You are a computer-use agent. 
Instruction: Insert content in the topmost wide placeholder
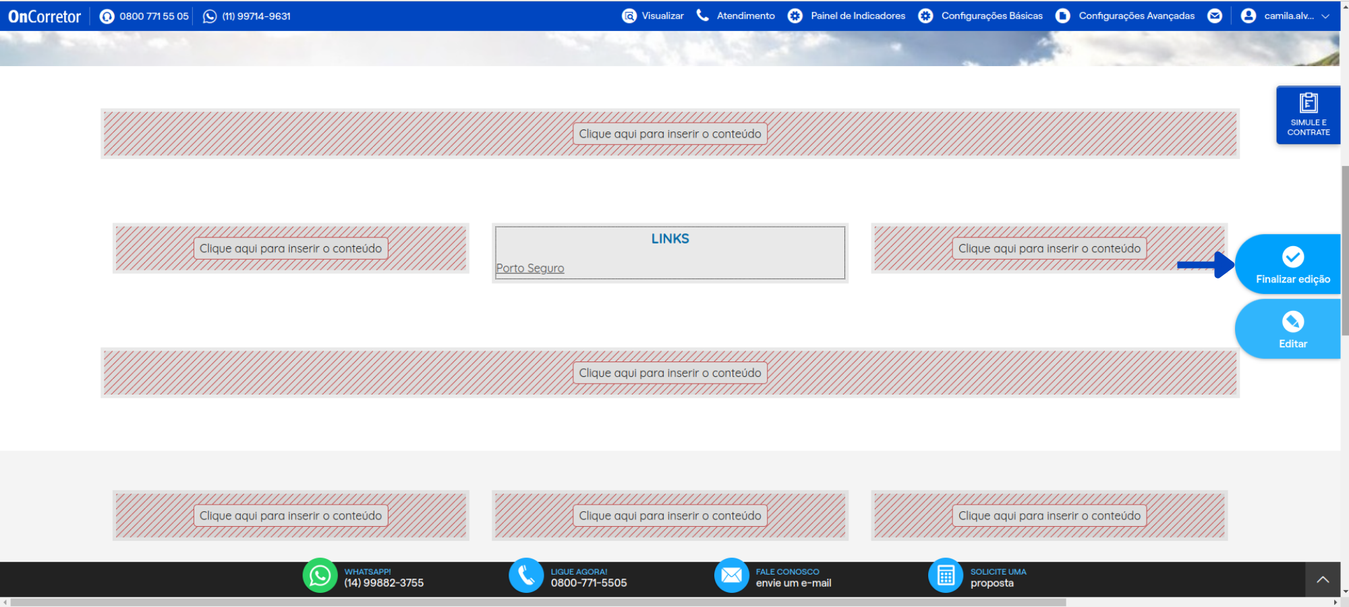(x=670, y=134)
